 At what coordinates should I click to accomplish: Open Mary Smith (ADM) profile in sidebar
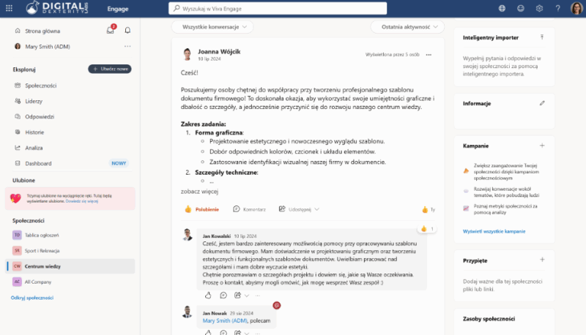48,47
